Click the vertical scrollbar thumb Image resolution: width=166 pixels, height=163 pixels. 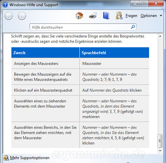coord(160,141)
